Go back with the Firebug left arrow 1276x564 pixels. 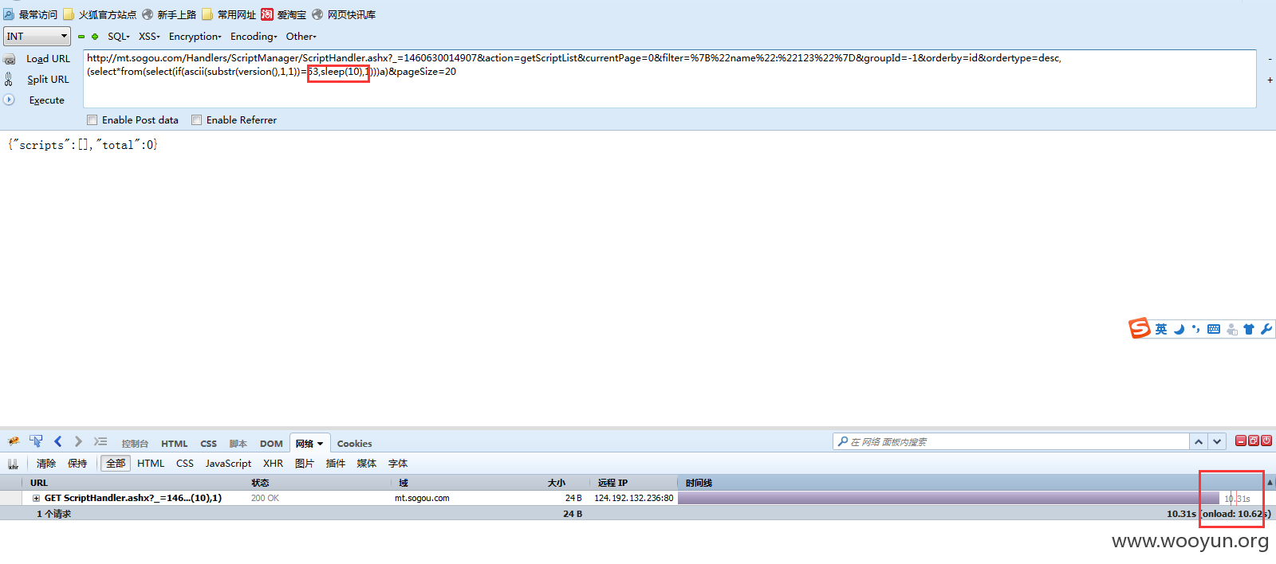[57, 441]
